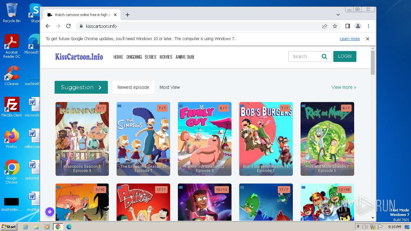Open Krapopolis Season 1 Episode 9 thumbnail

82,139
